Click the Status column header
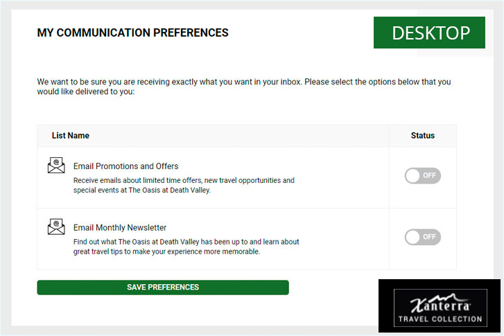 pos(423,136)
